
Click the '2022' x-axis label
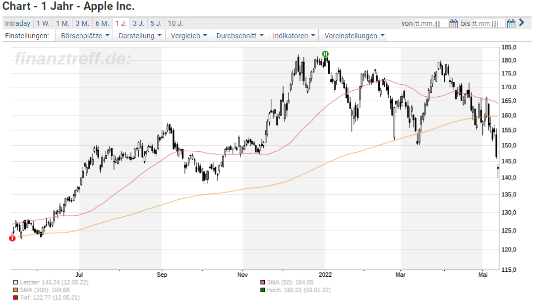(x=325, y=274)
